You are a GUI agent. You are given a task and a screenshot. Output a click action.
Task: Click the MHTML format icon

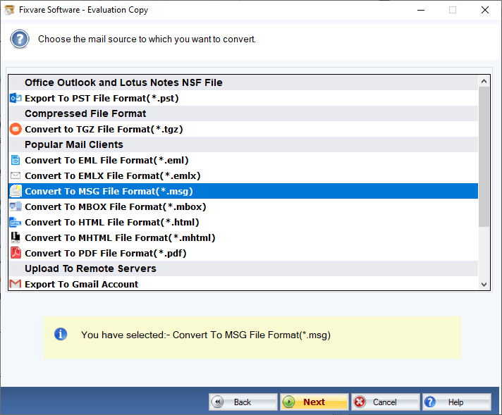coord(16,237)
